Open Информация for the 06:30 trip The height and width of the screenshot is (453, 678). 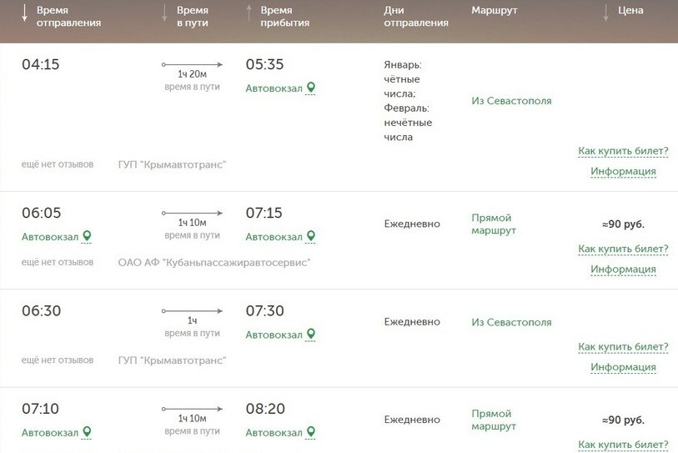click(623, 367)
